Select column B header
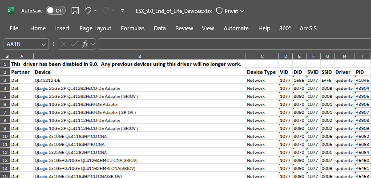The width and height of the screenshot is (371, 178). 139,56
